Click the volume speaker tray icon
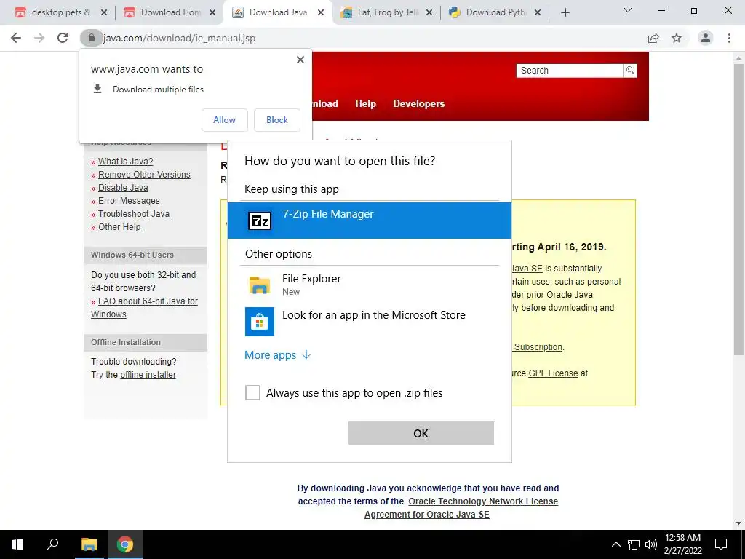745x559 pixels. (651, 544)
